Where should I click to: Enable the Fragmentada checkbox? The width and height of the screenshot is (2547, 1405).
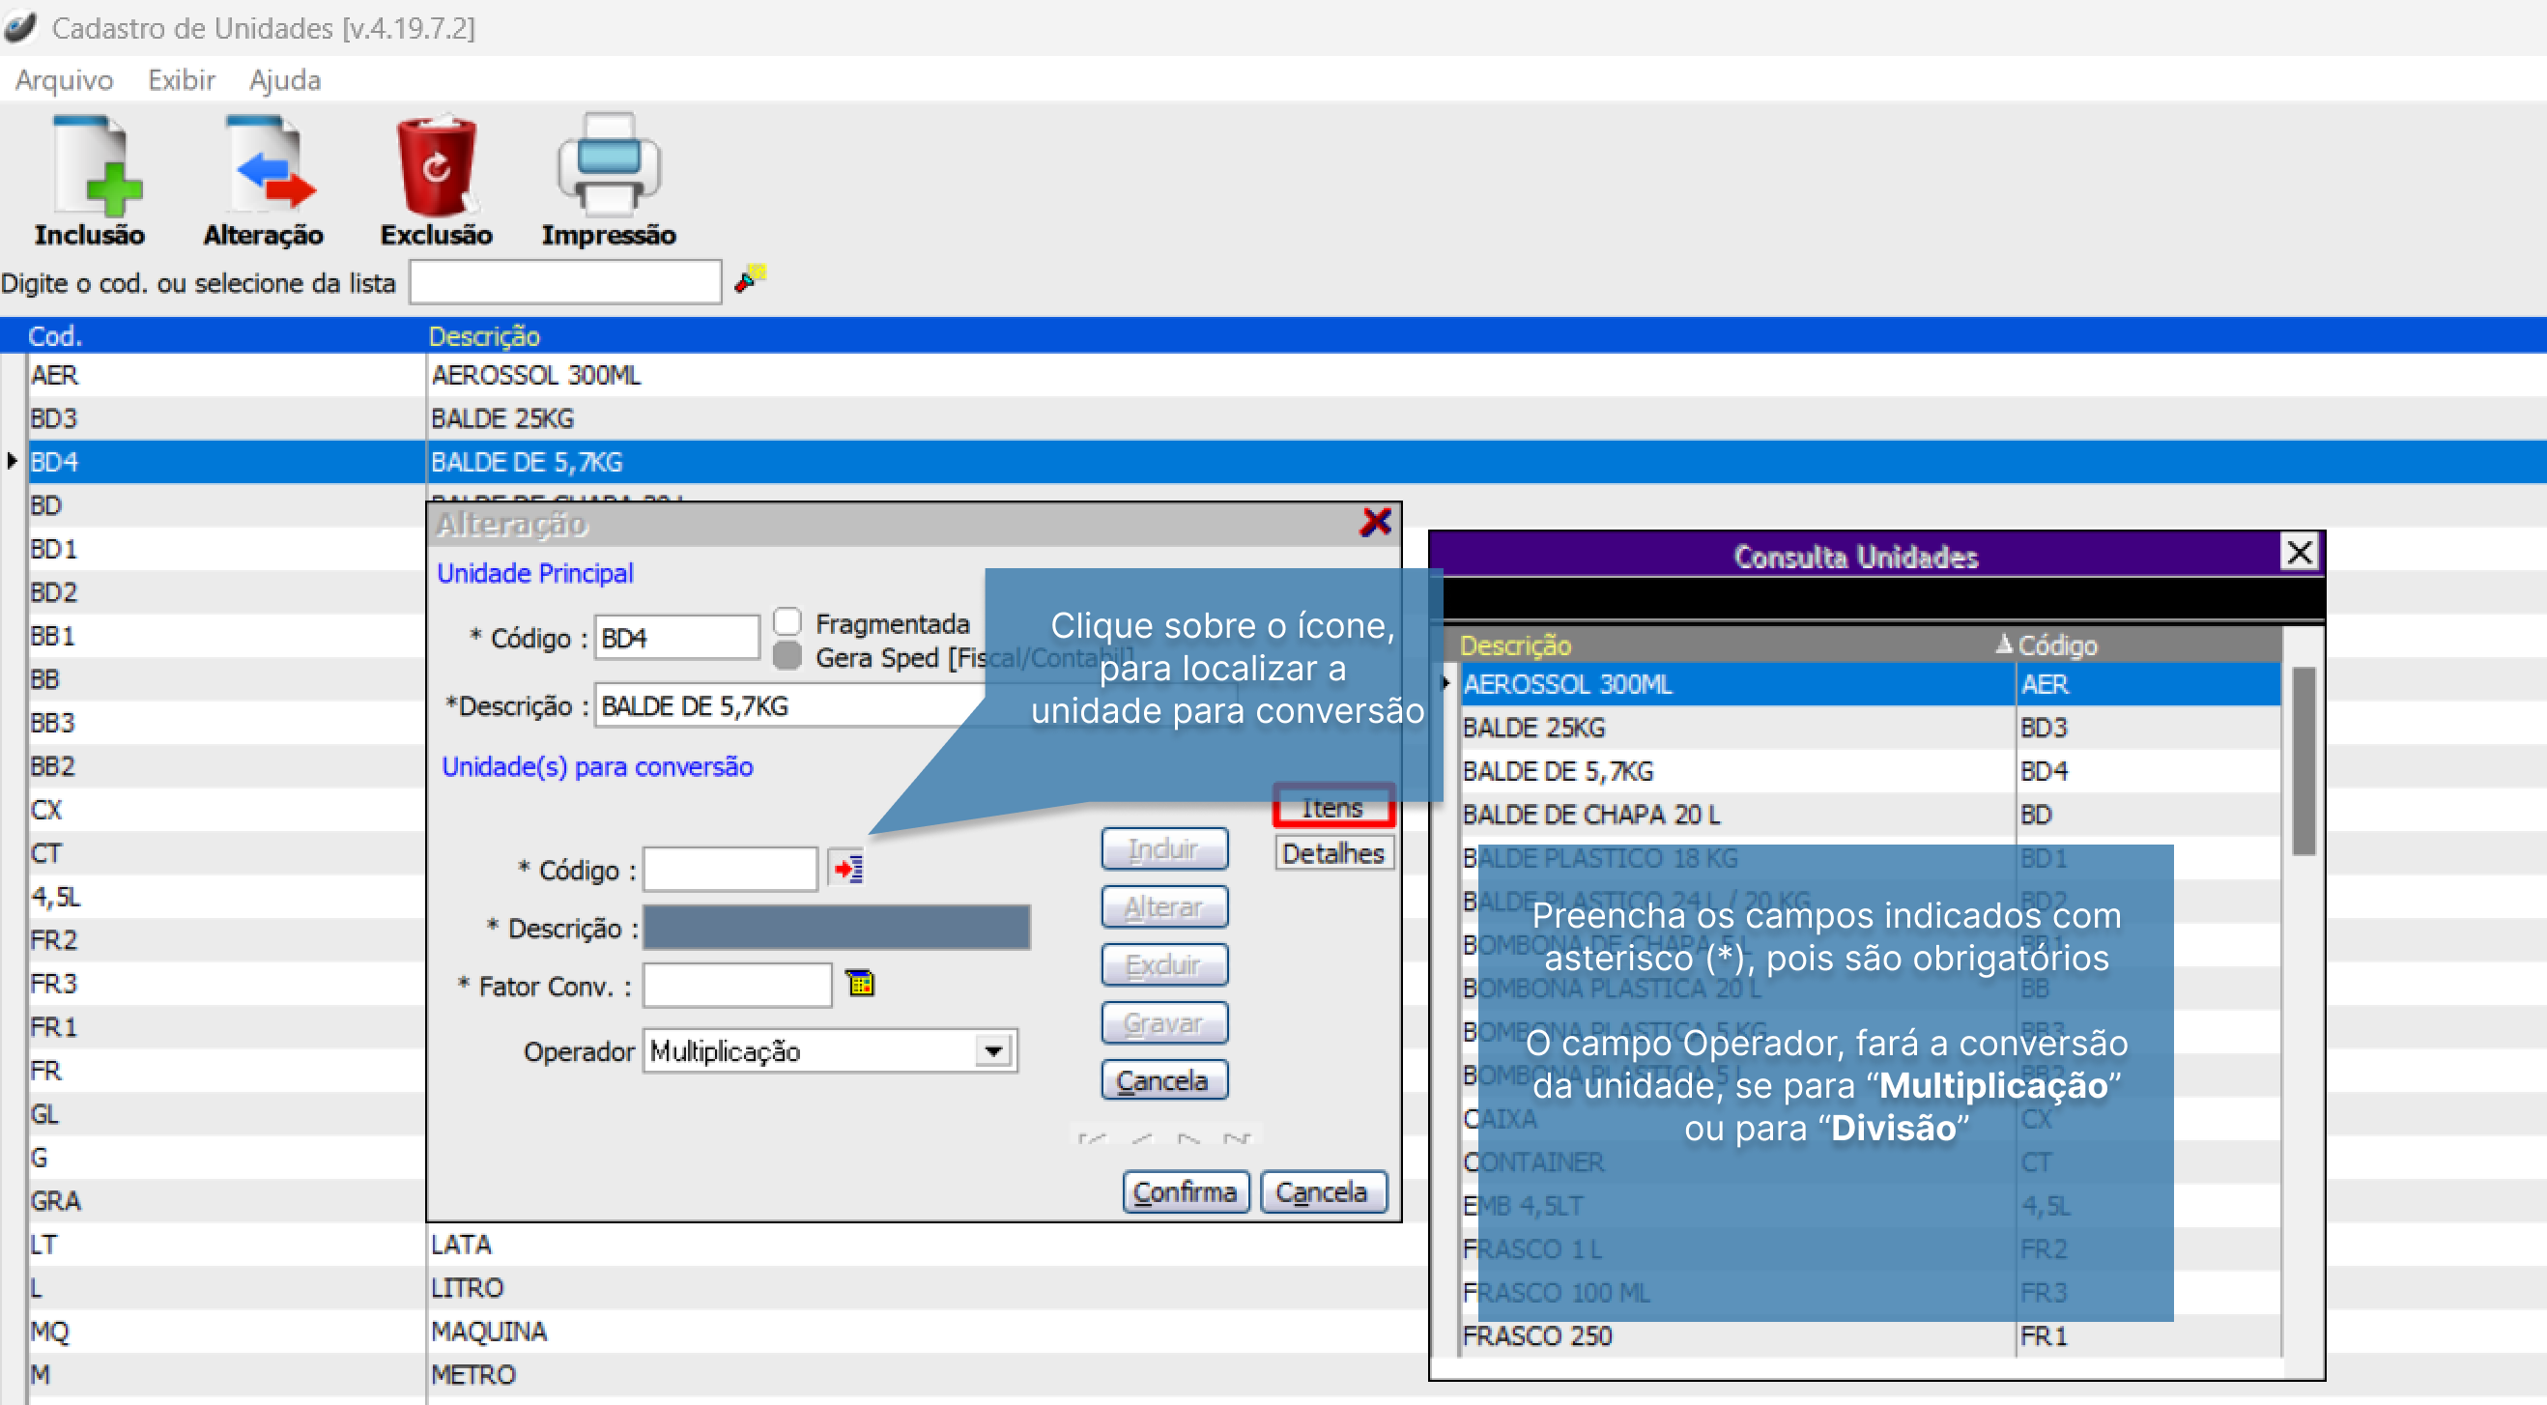pos(787,622)
